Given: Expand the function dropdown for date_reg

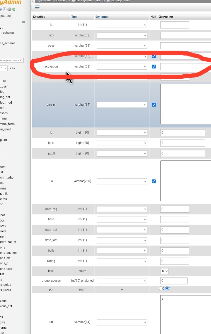Looking at the screenshot, I should [122, 209].
